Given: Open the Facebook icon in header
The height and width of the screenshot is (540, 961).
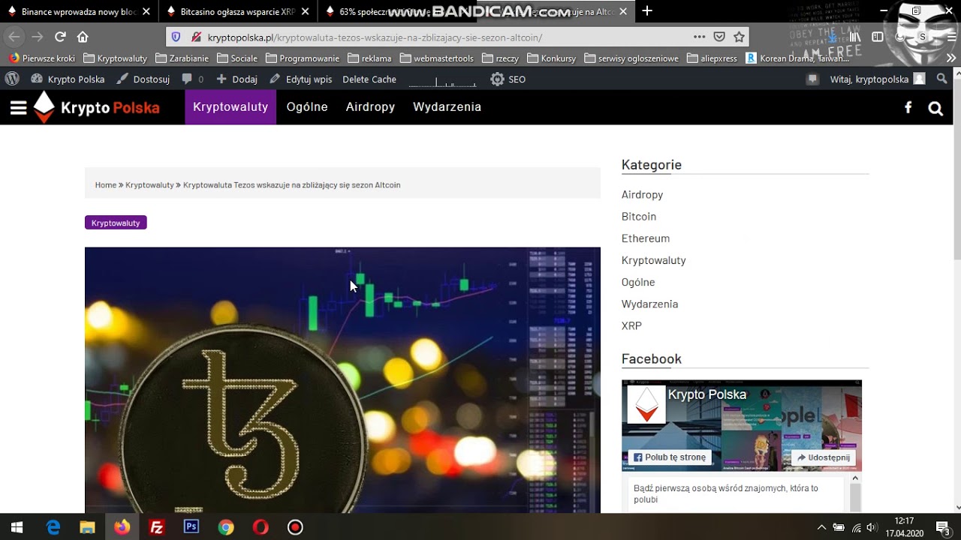Looking at the screenshot, I should tap(908, 107).
